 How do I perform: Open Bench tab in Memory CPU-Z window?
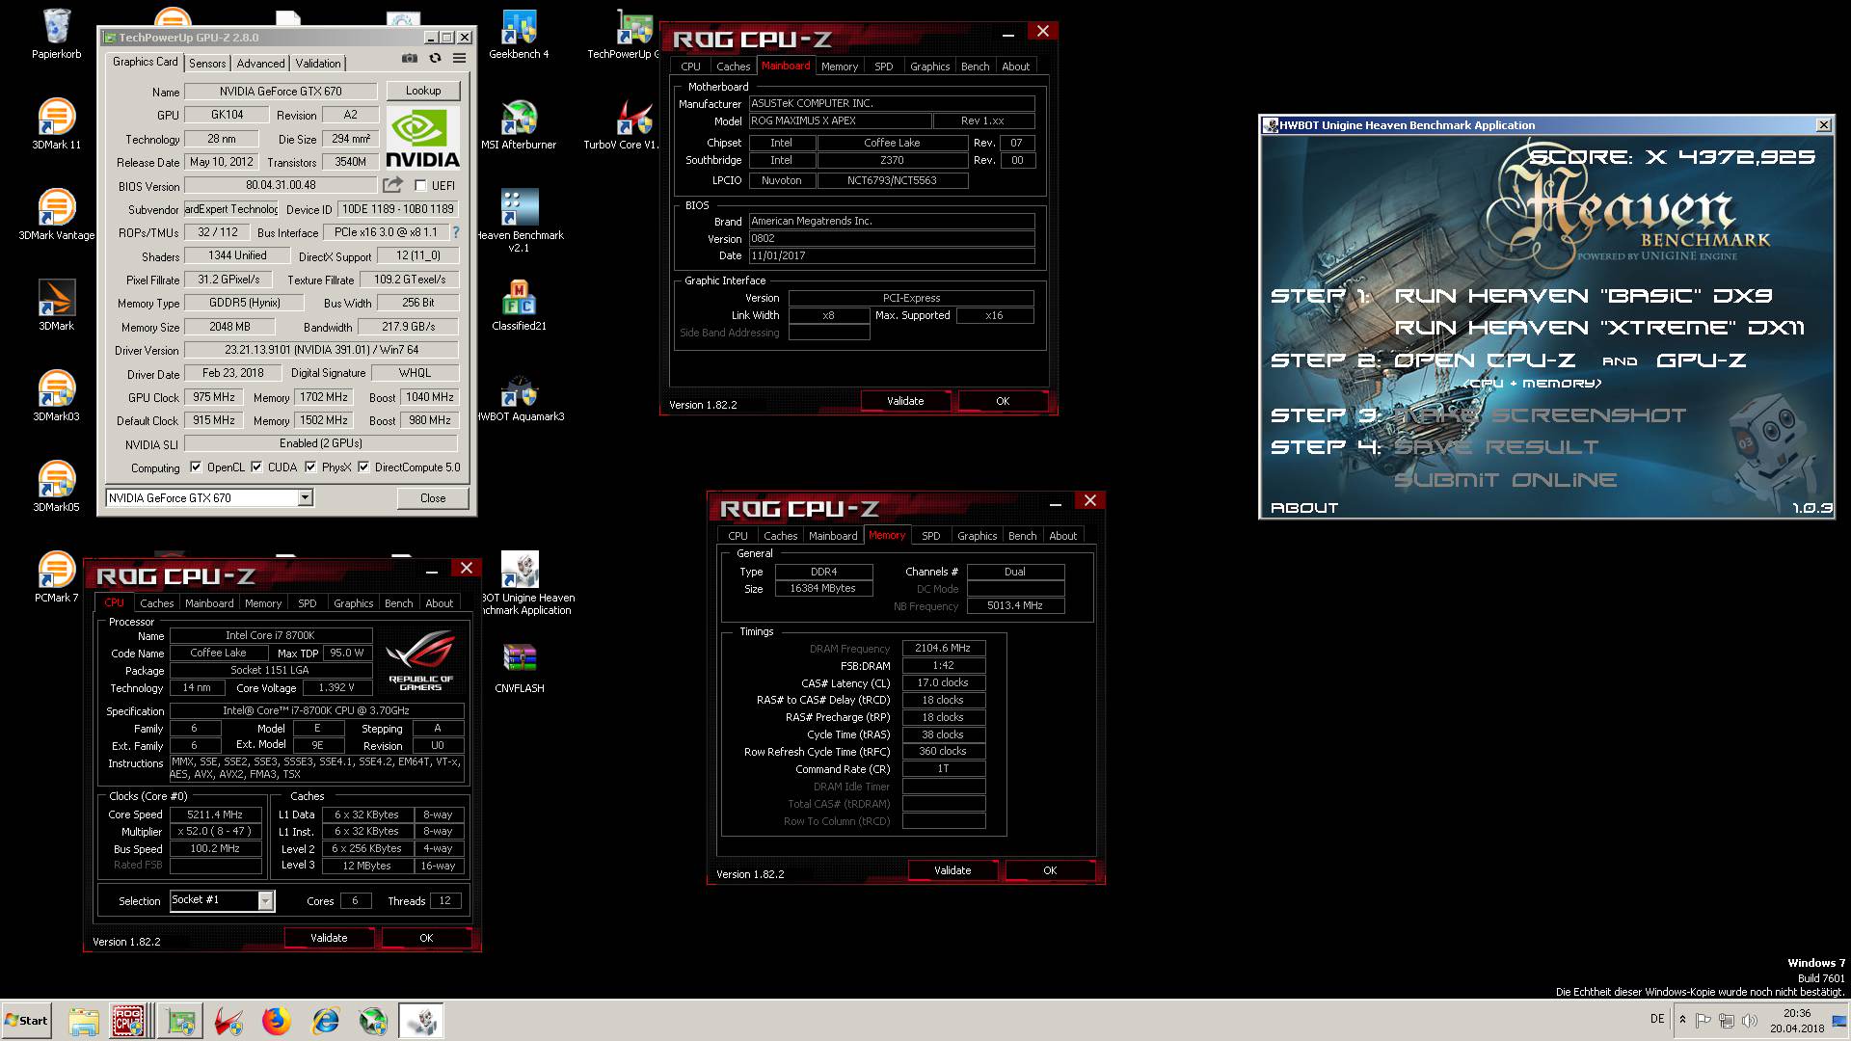pyautogui.click(x=1022, y=536)
